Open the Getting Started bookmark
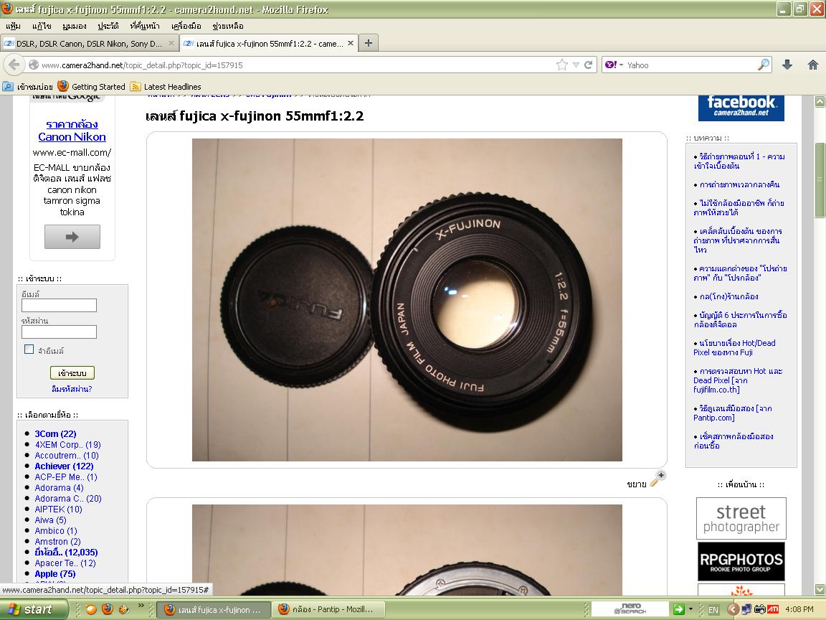 [91, 86]
